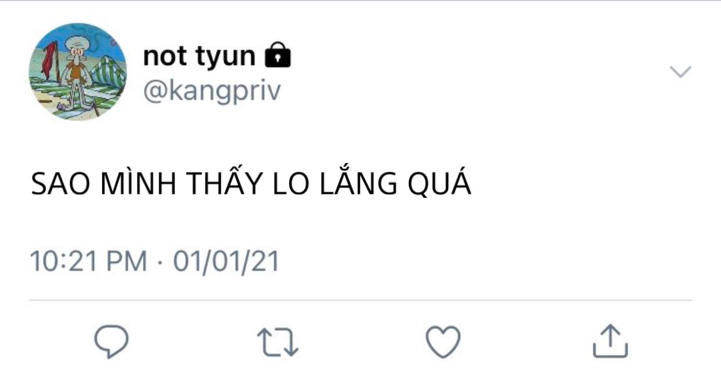Expand the tweet options chevron
This screenshot has width=721, height=384.
pyautogui.click(x=680, y=72)
